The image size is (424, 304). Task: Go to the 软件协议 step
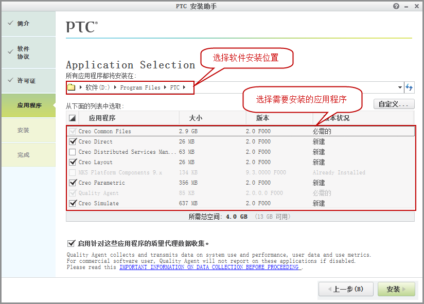tap(28, 52)
